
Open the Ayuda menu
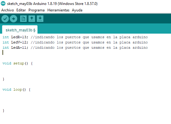(77, 10)
